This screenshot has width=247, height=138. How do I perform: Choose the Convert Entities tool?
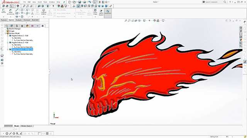44,12
